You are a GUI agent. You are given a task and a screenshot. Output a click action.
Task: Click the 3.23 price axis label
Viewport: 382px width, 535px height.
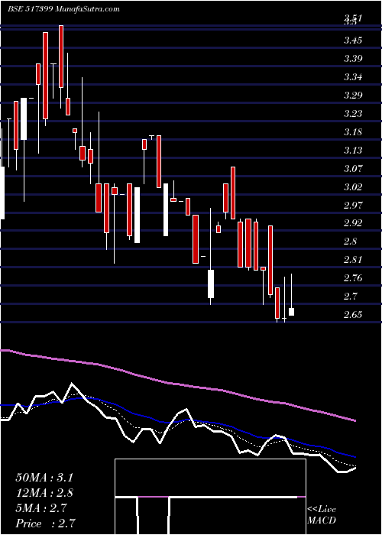point(353,114)
